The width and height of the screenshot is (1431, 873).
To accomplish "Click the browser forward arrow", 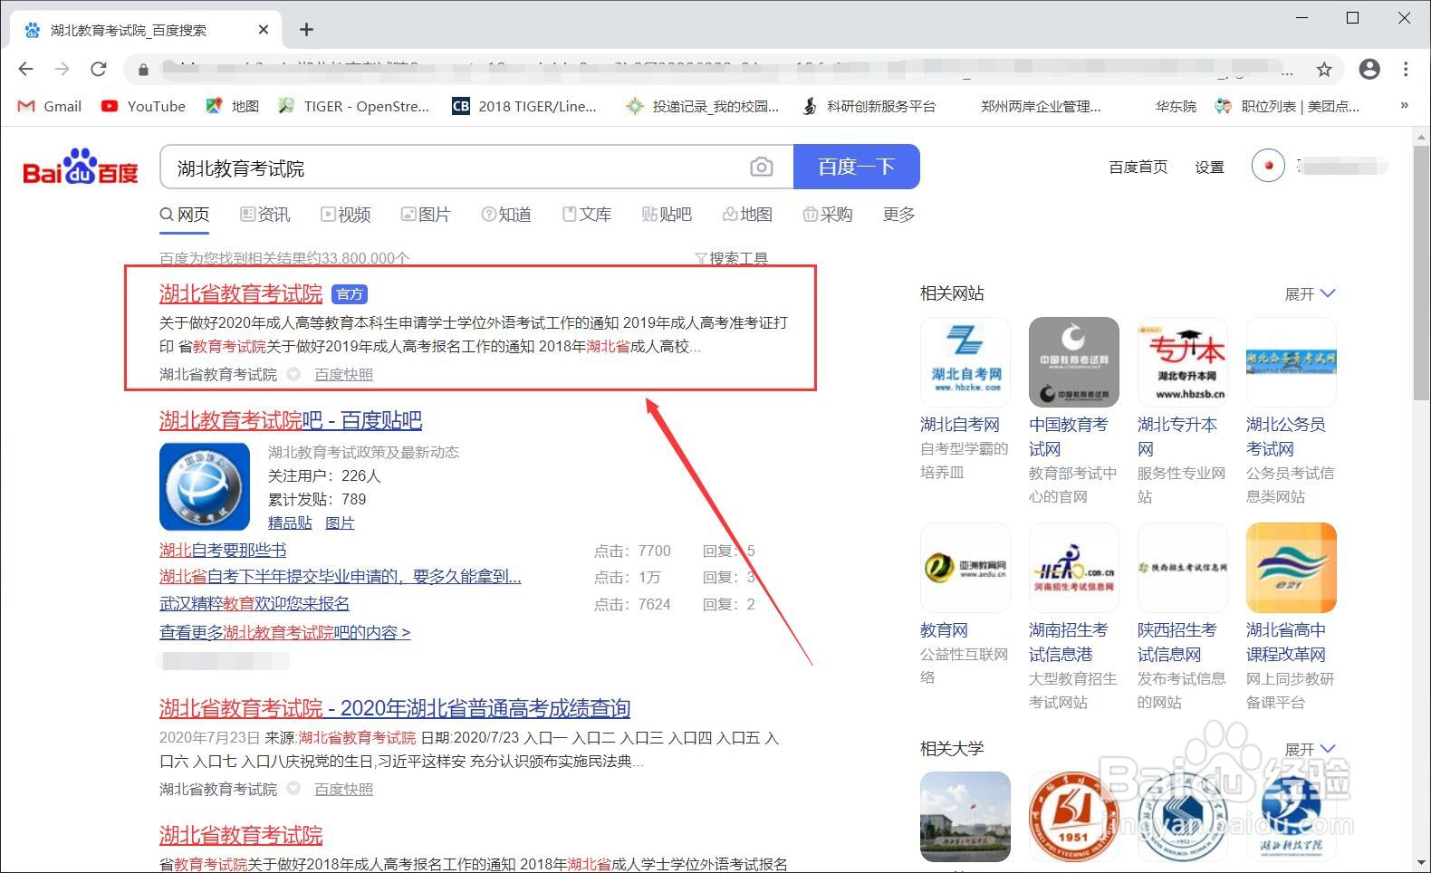I will point(62,69).
